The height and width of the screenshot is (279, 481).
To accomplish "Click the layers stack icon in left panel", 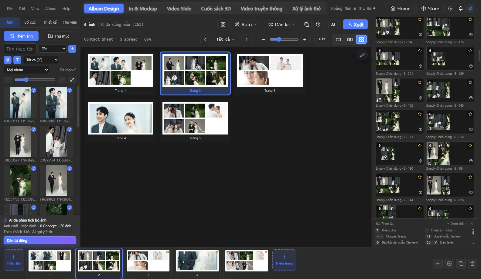I will pyautogui.click(x=8, y=60).
